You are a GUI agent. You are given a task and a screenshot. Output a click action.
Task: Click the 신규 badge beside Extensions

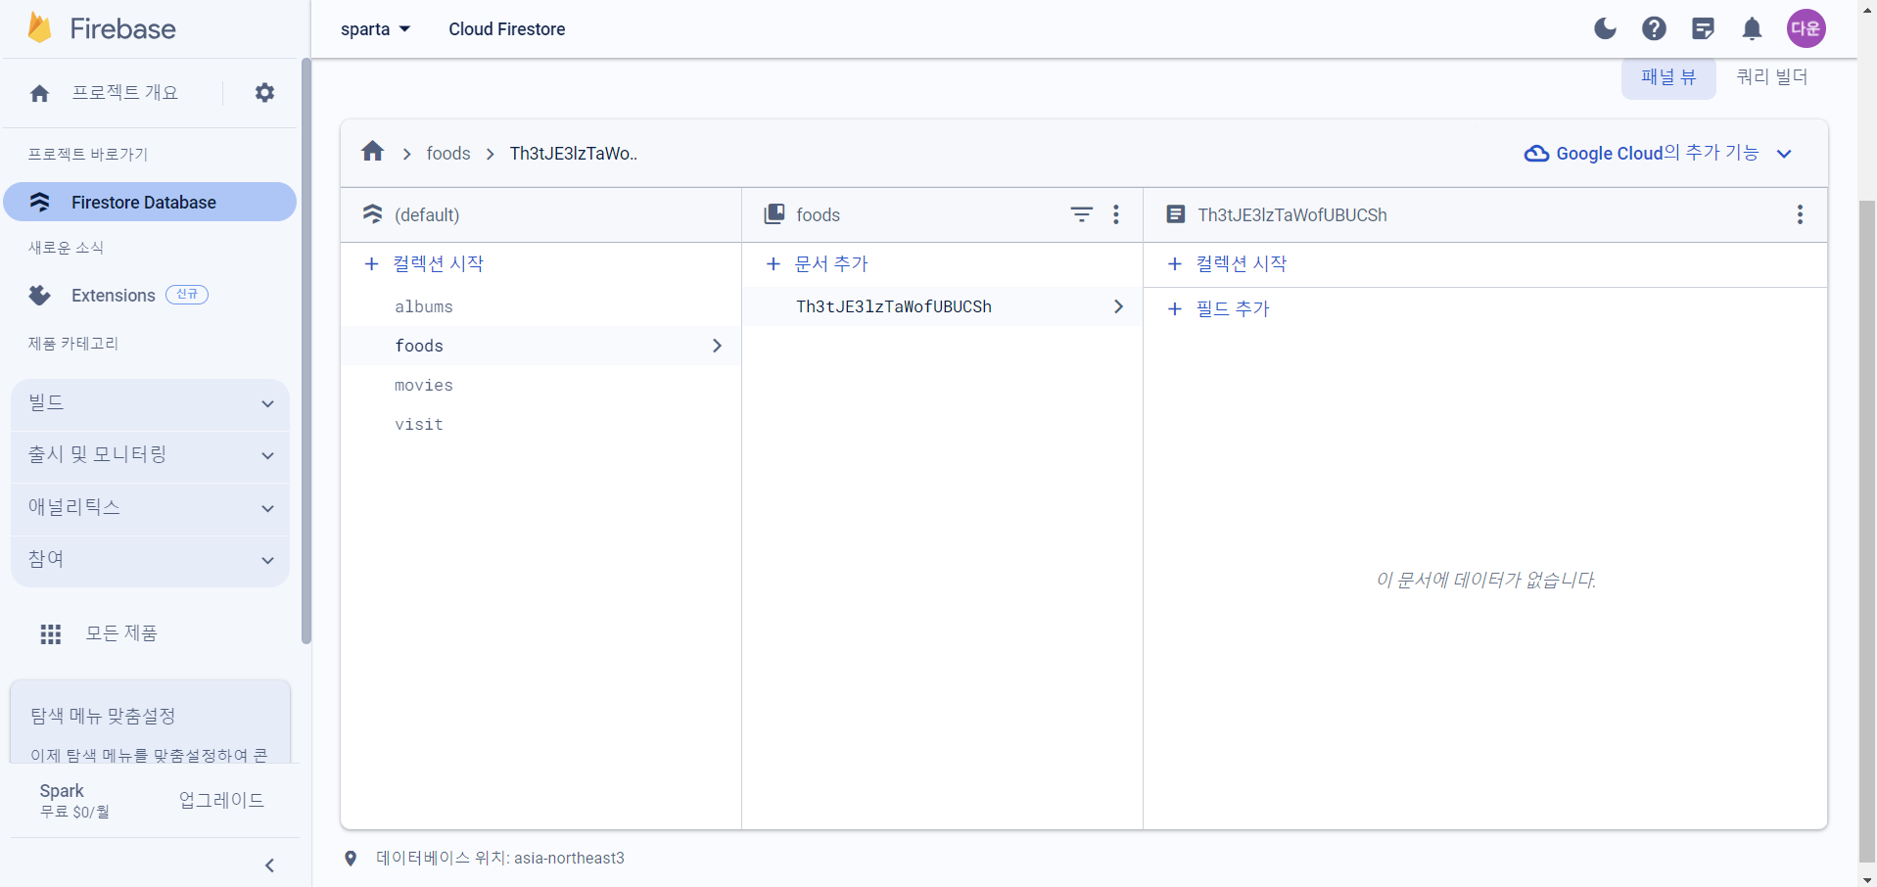tap(187, 295)
